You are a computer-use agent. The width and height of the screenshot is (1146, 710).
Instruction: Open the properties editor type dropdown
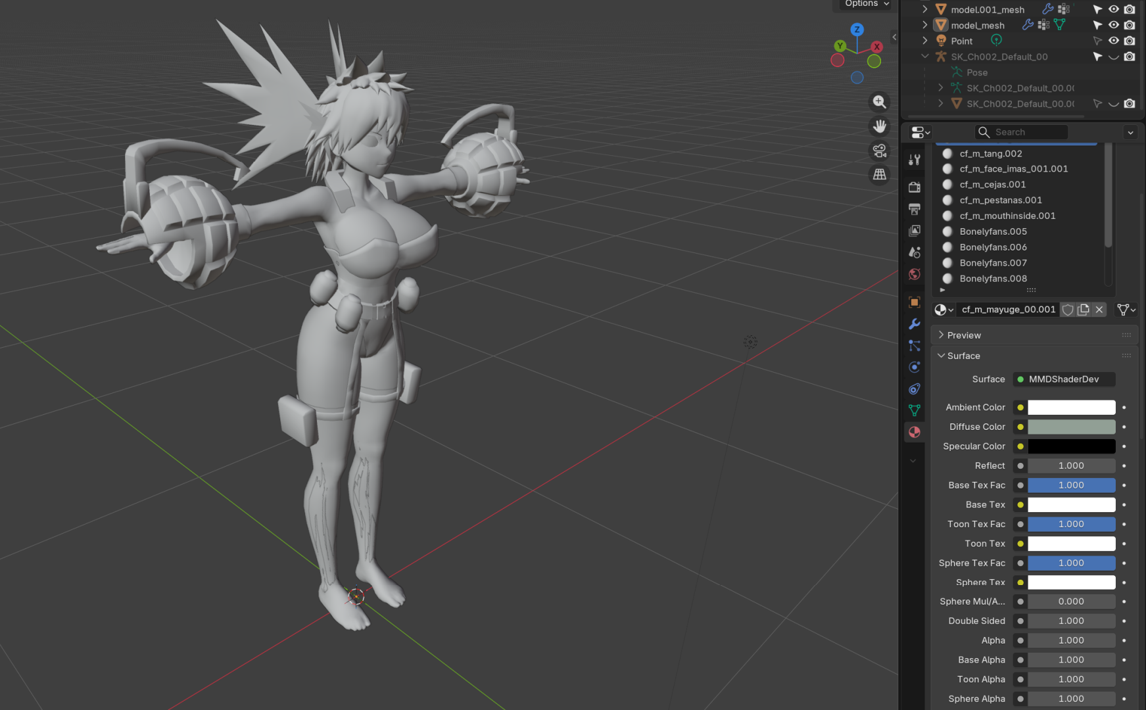click(x=920, y=132)
